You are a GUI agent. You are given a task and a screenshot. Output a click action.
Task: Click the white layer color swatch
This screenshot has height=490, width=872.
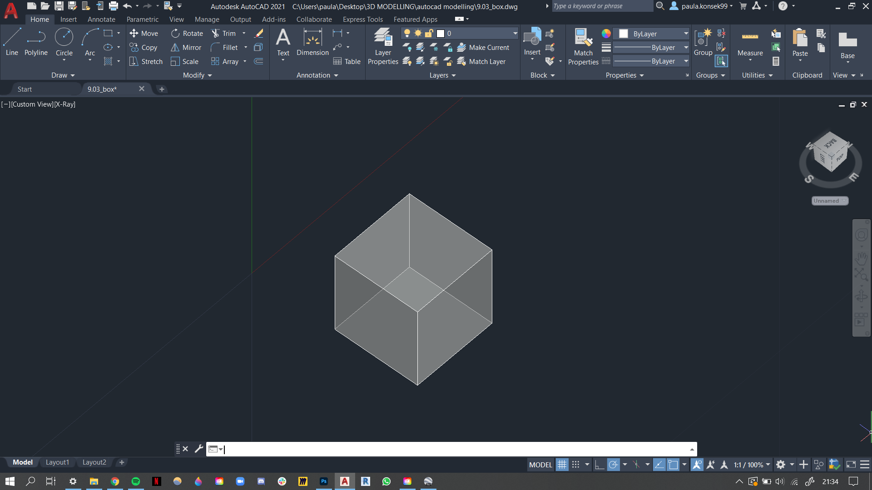click(x=441, y=34)
